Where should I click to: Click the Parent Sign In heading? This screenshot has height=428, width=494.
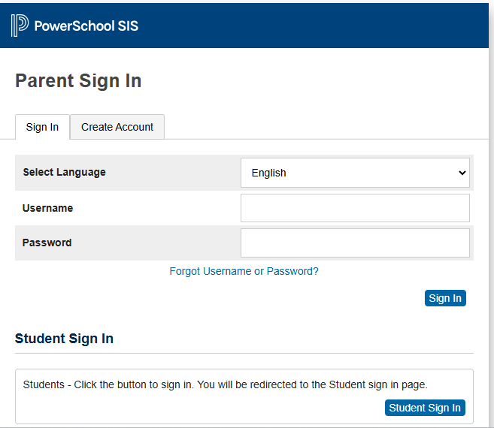(78, 81)
